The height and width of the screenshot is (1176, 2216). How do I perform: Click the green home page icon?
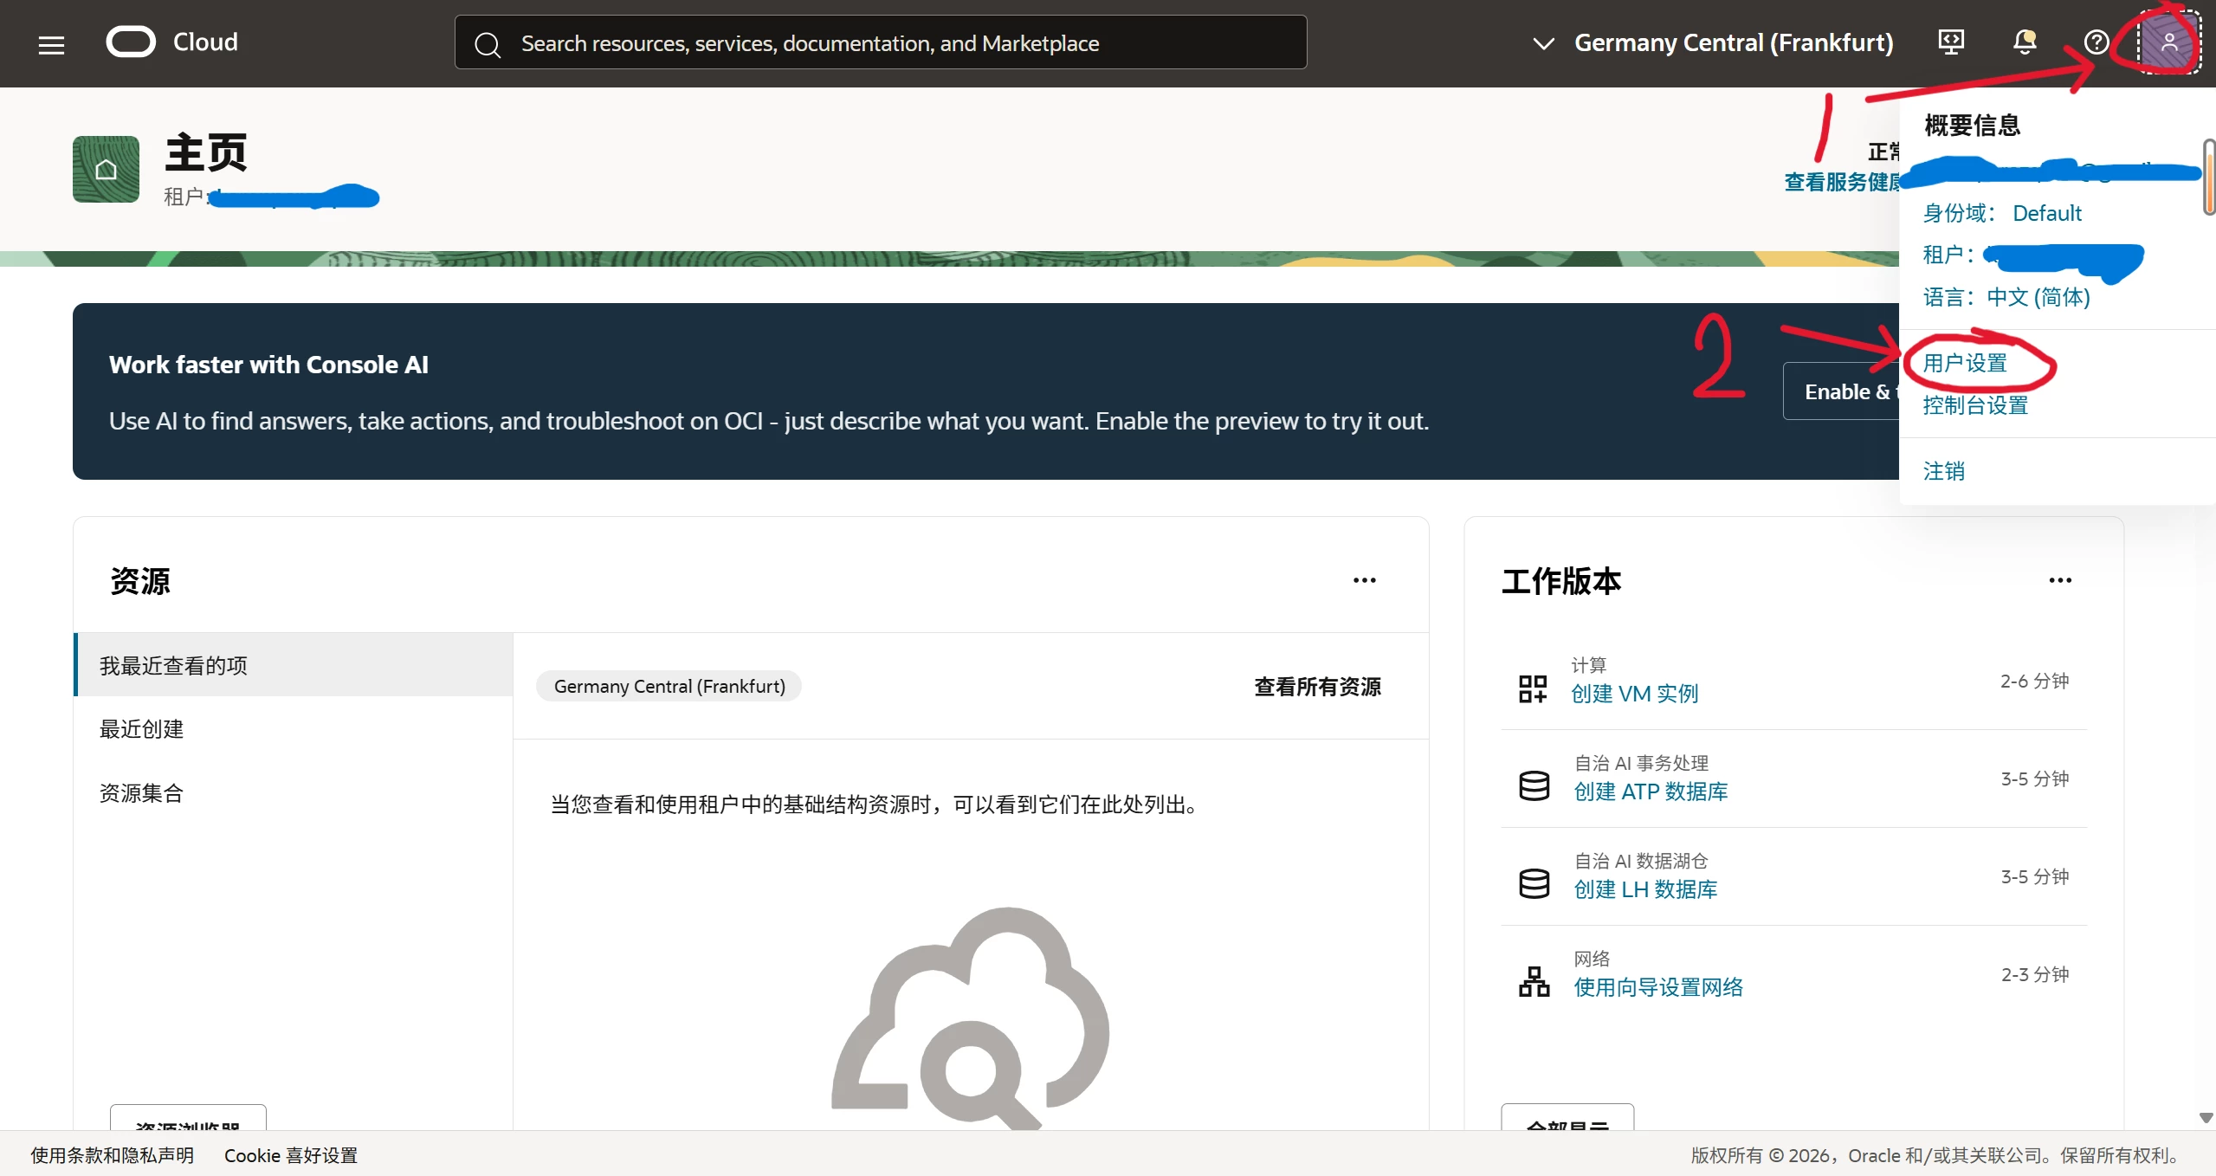click(106, 169)
